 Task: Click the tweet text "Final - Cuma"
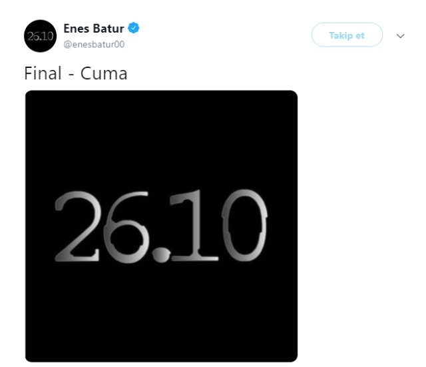click(75, 72)
